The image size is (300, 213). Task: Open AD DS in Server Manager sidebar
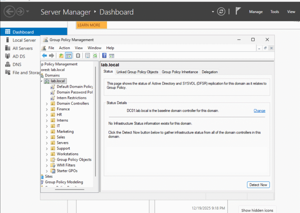tap(19, 56)
